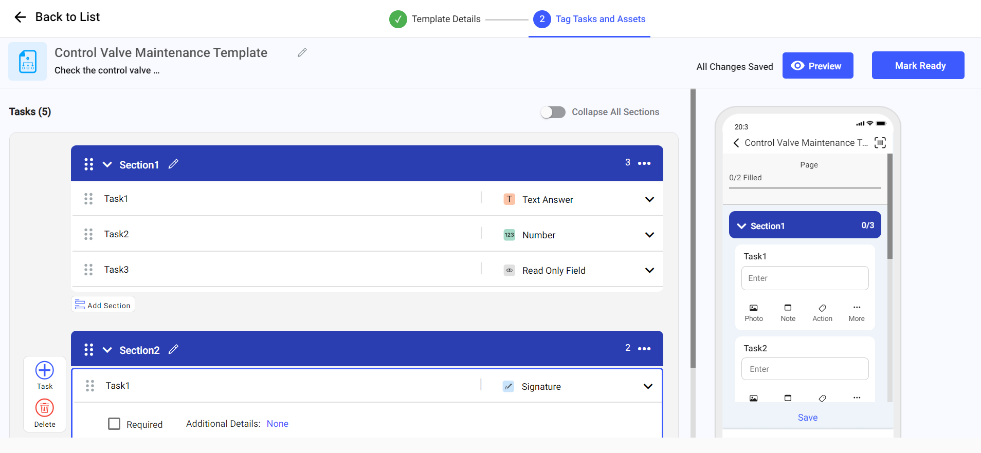Go to Template Details step

pyautogui.click(x=435, y=19)
